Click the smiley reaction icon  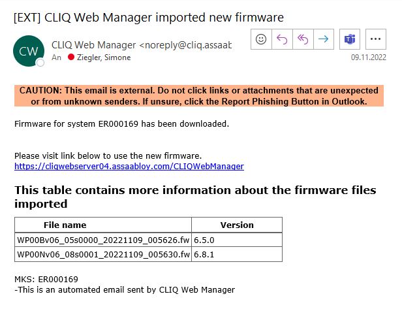(261, 39)
